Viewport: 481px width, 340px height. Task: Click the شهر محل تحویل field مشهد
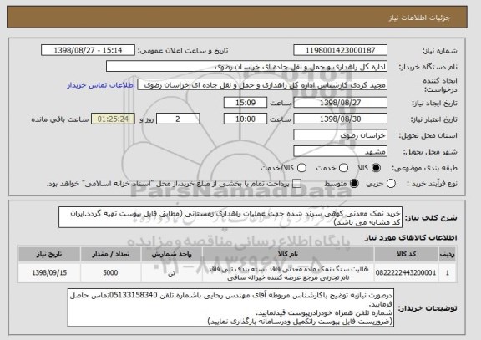tap(340, 151)
